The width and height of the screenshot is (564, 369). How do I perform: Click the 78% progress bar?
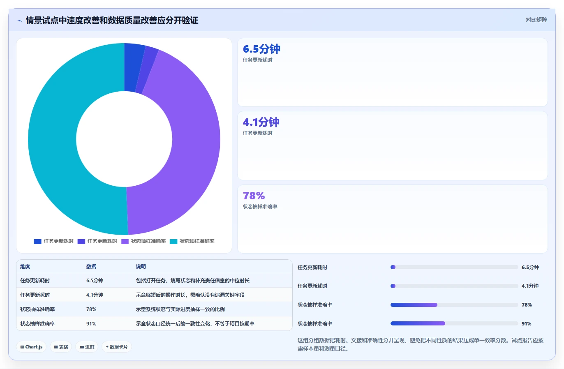454,305
